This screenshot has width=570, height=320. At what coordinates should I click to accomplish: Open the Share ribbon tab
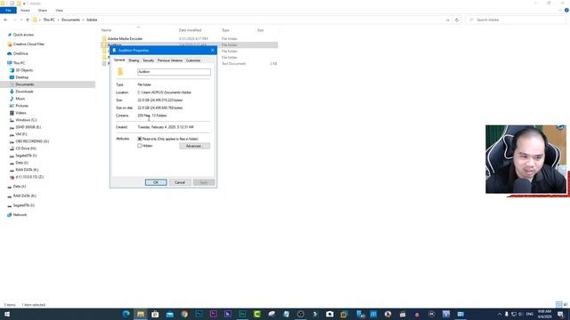point(43,10)
